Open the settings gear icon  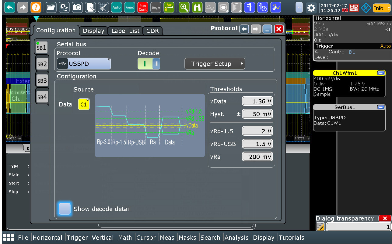coord(311,7)
